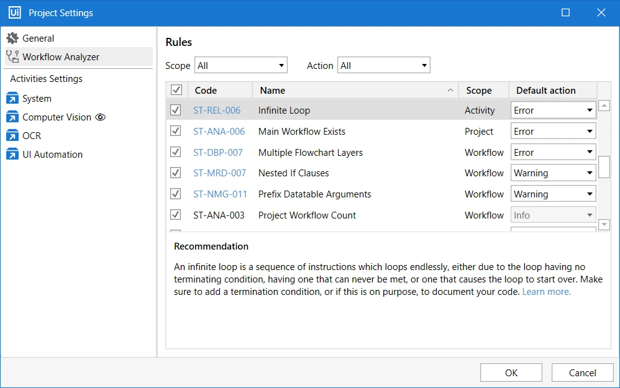Image resolution: width=620 pixels, height=388 pixels.
Task: Uncheck the Project Workflow Count checkbox
Action: tap(176, 215)
